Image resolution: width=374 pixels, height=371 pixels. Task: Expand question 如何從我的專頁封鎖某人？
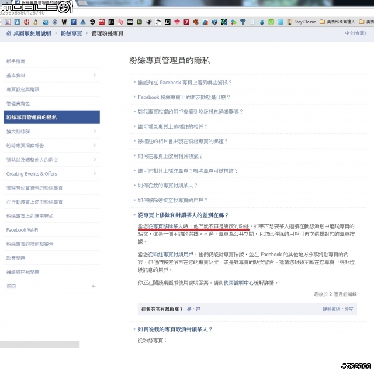pos(168,185)
